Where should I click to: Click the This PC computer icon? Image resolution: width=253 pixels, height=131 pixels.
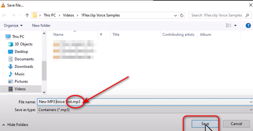point(8,37)
